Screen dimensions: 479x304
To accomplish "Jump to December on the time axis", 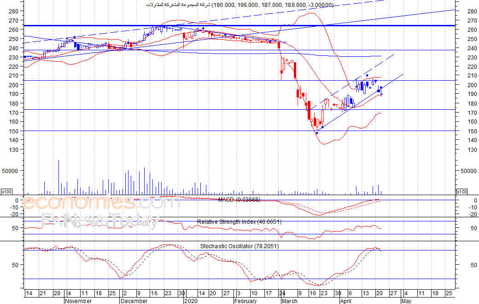I will tap(134, 301).
